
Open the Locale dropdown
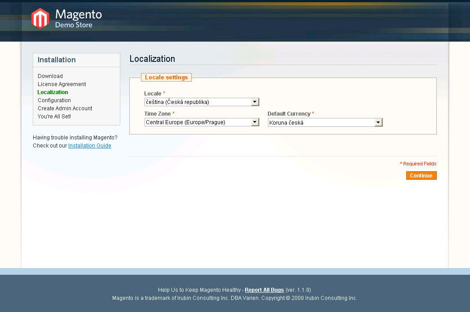(202, 102)
